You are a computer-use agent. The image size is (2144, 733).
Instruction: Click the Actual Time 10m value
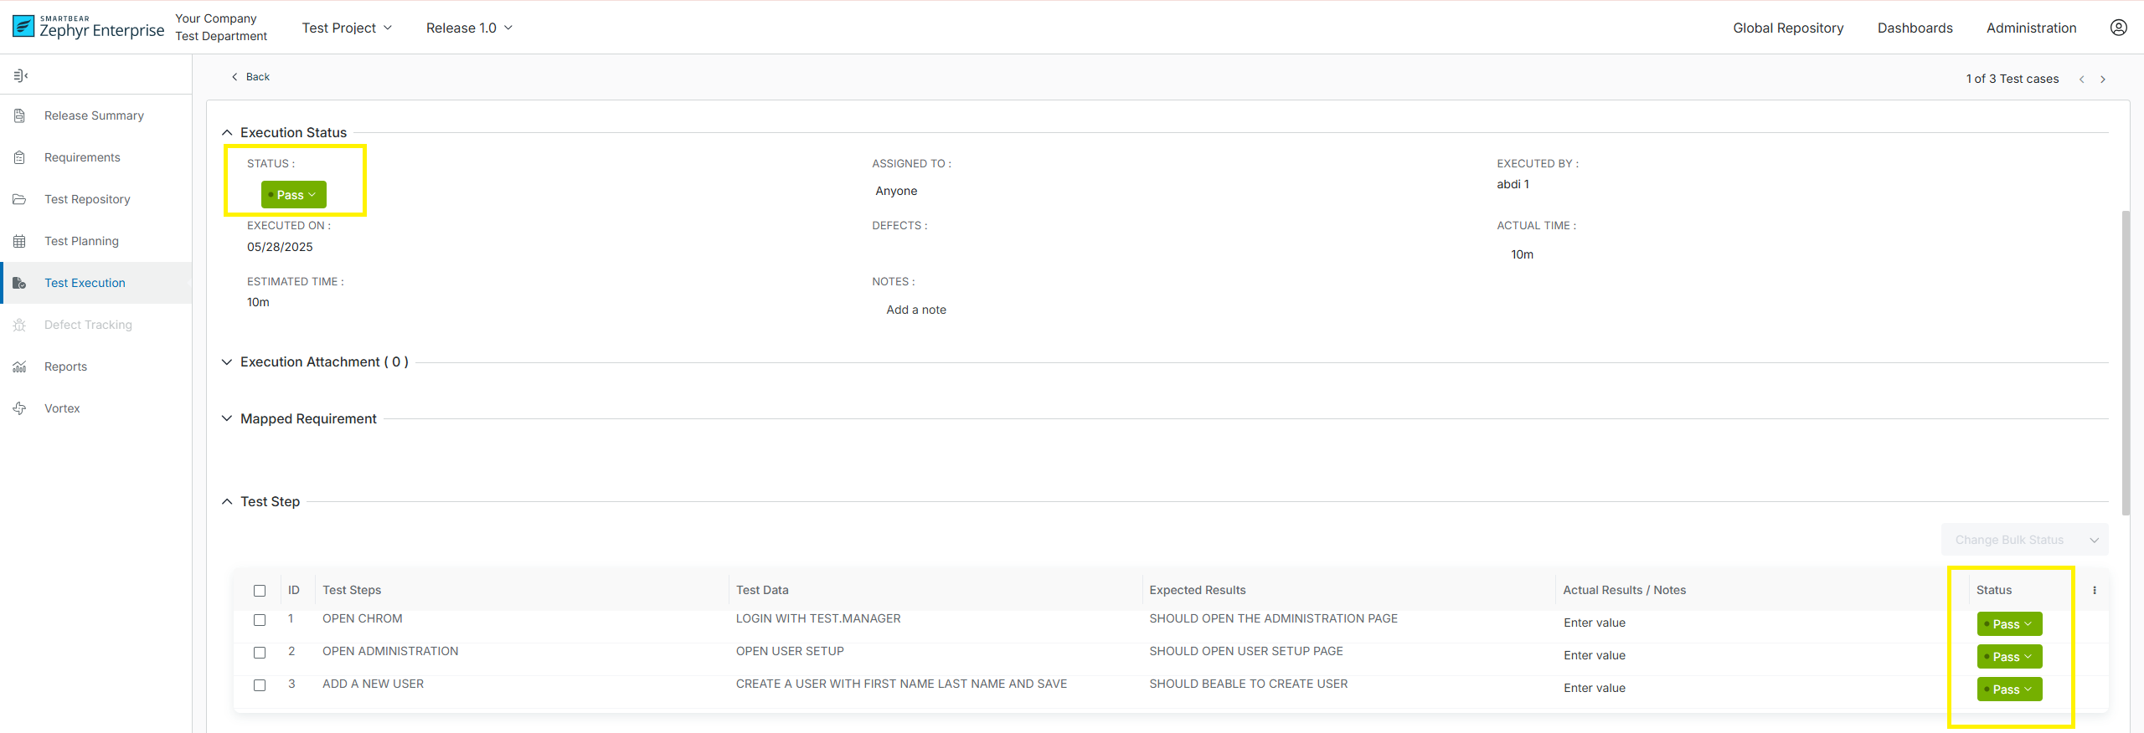[1522, 254]
